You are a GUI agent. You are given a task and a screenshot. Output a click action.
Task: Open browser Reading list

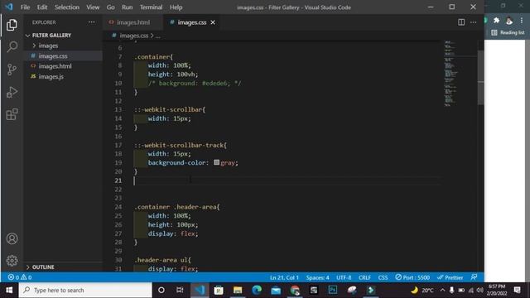click(508, 32)
